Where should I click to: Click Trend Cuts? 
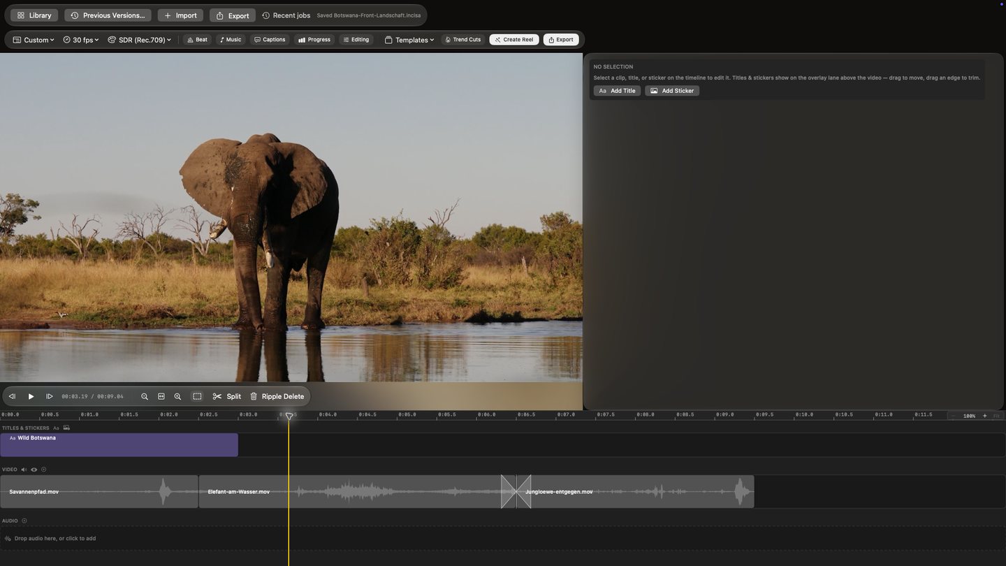point(462,40)
